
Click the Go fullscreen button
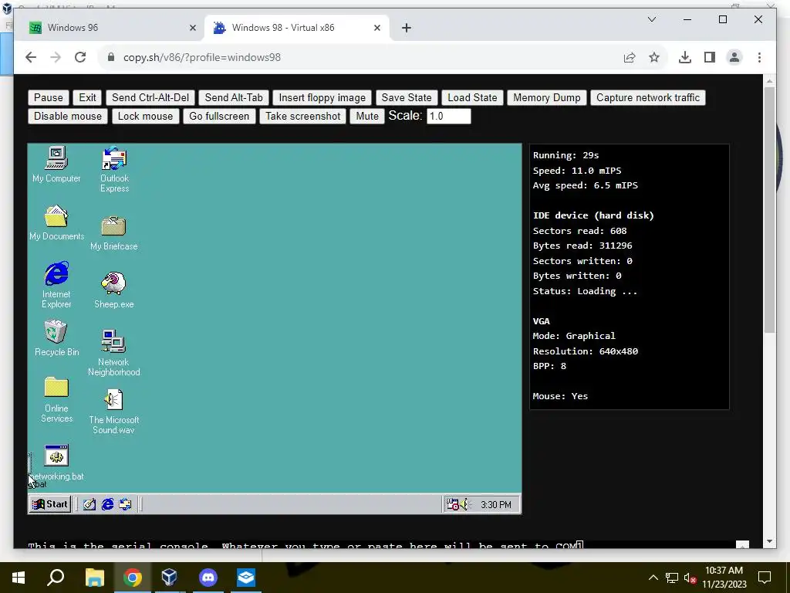pos(219,116)
